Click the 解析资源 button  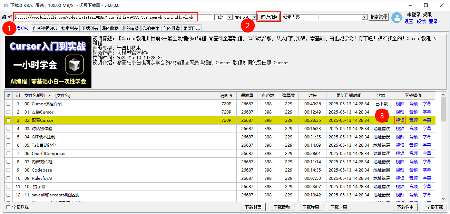(269, 17)
